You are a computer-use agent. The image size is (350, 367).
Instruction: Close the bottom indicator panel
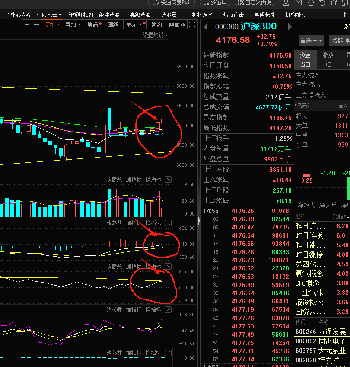(168, 353)
